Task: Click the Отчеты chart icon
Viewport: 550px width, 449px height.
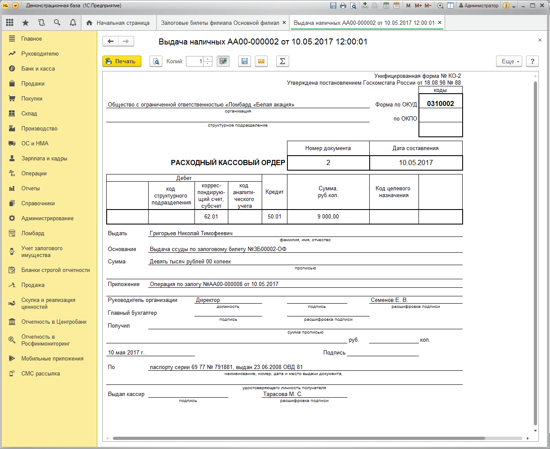Action: [12, 188]
